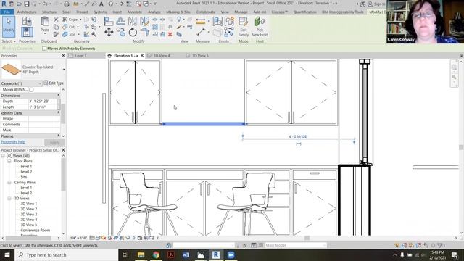The width and height of the screenshot is (464, 261).
Task: Open Microsoft Word from the taskbar
Action: click(186, 254)
